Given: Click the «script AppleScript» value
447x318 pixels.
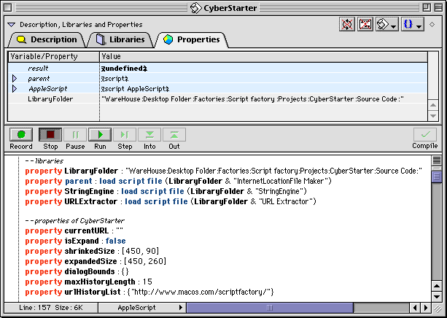Looking at the screenshot, I should point(136,89).
